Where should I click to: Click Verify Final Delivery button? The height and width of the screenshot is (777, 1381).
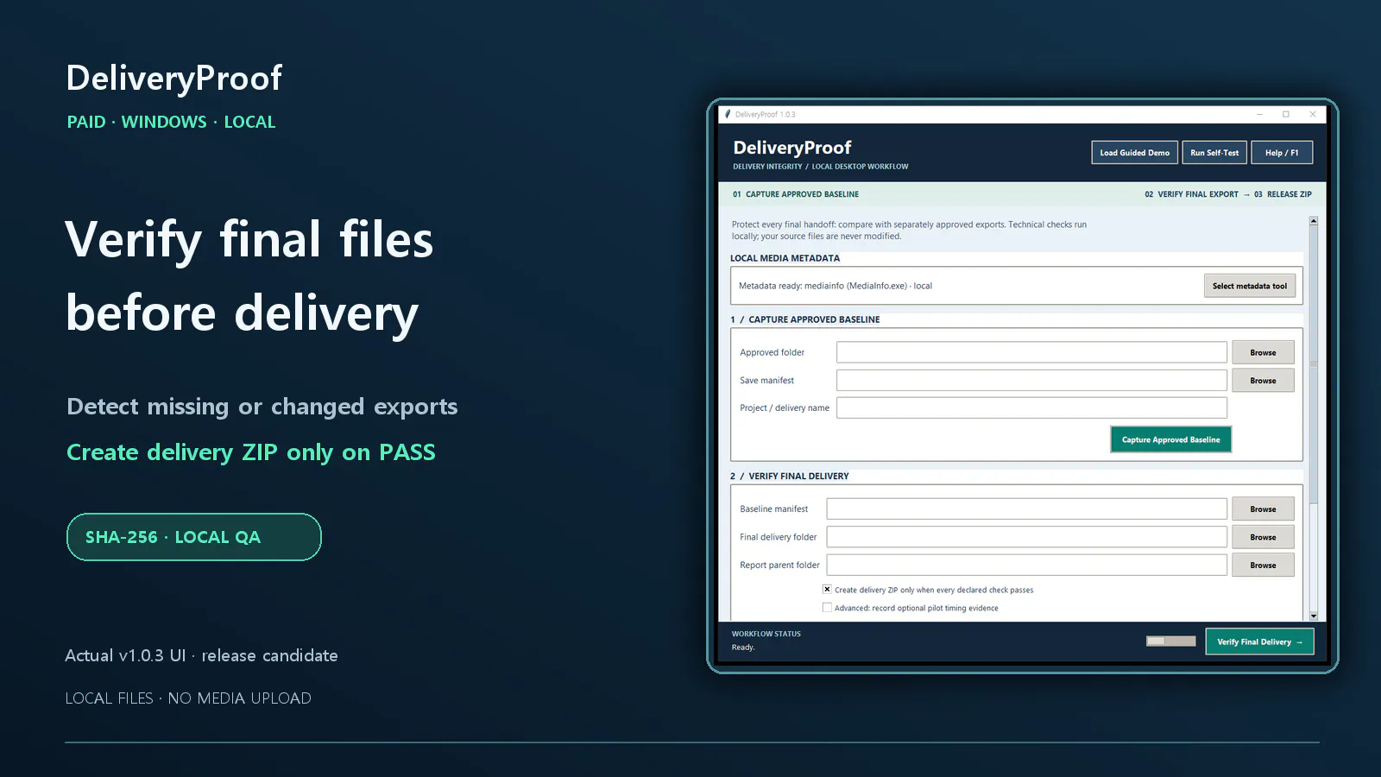click(x=1259, y=641)
